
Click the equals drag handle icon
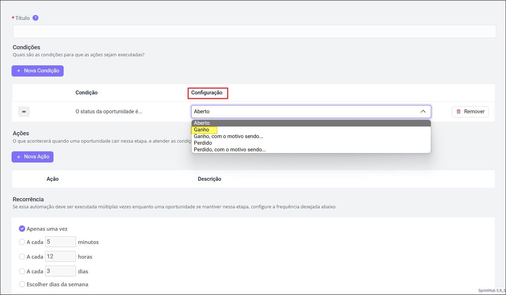tap(24, 111)
